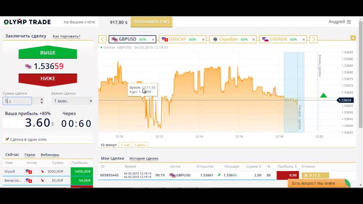
Task: Switch chart to 10 минут range
Action: click(x=109, y=145)
